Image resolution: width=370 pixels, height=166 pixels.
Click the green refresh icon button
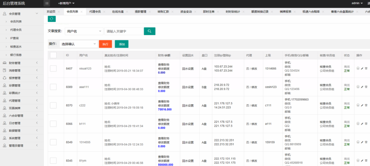click(52, 19)
